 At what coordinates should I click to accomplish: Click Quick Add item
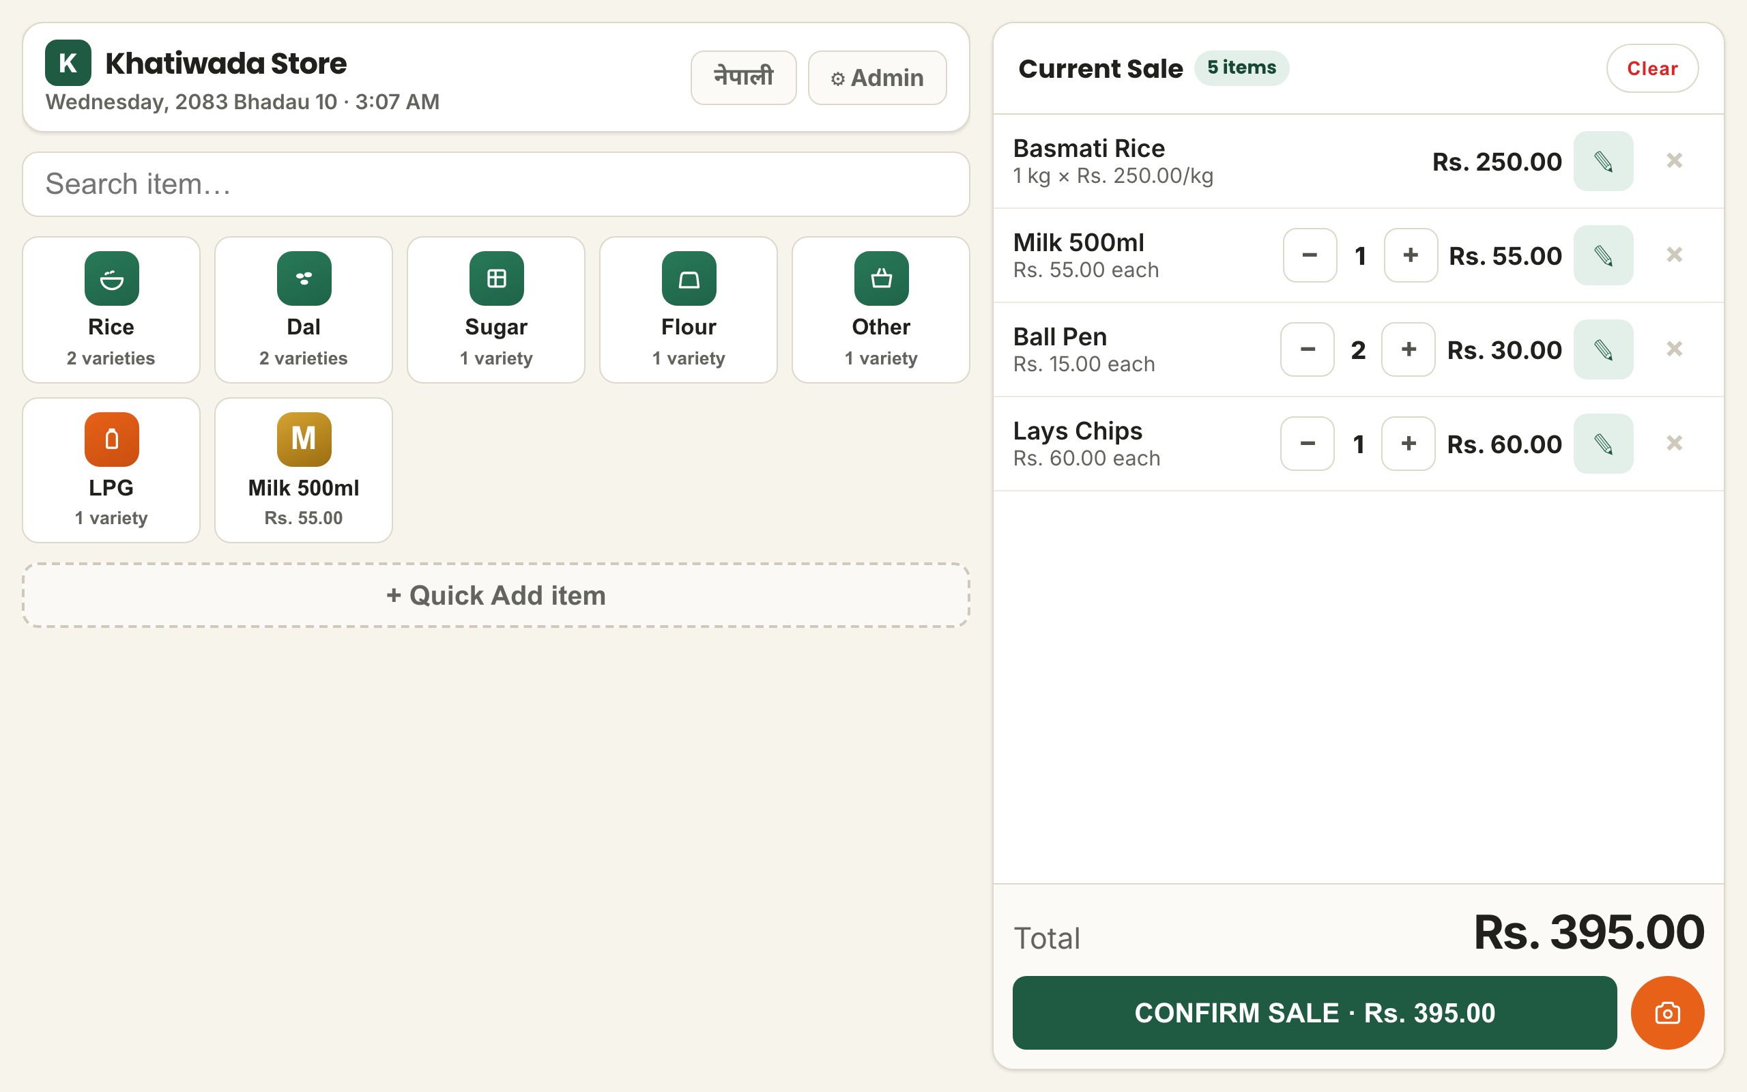coord(496,595)
